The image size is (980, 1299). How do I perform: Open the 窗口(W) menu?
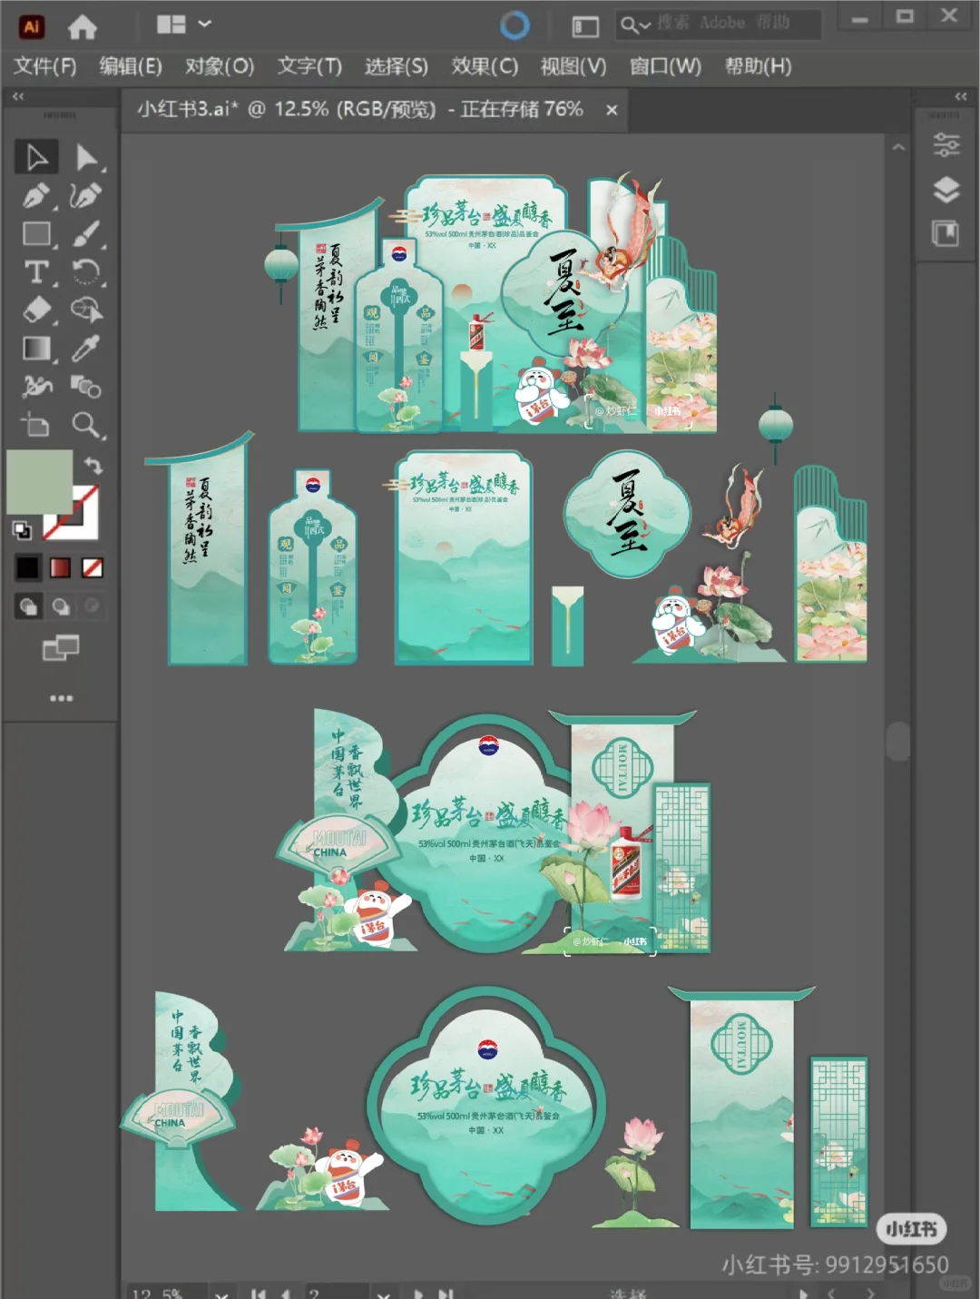click(x=665, y=66)
